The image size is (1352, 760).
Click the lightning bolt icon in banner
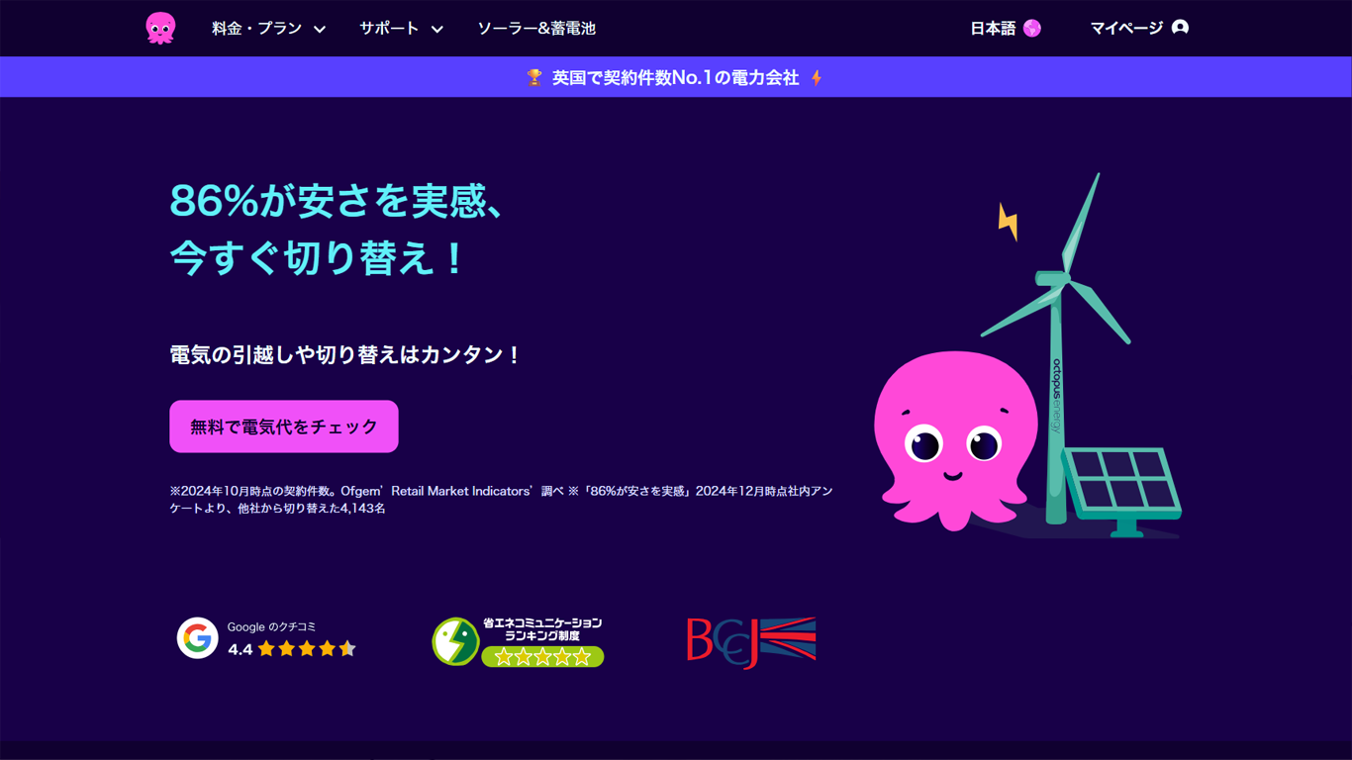(817, 77)
